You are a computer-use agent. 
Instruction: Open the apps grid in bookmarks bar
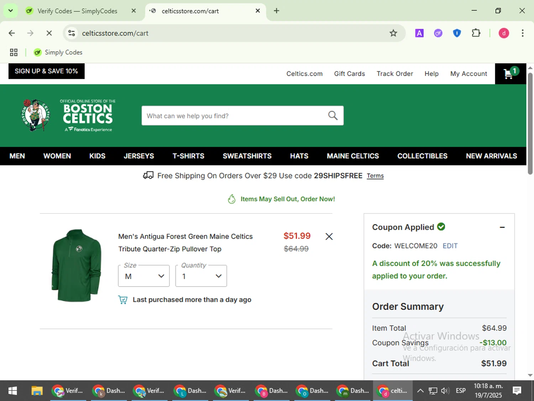pyautogui.click(x=14, y=52)
